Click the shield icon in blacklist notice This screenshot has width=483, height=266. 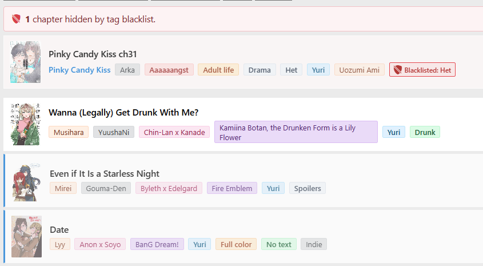click(16, 19)
